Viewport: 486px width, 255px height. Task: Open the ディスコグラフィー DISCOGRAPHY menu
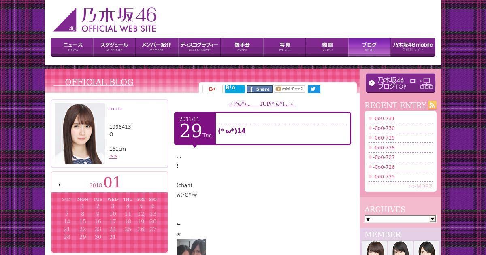coord(199,47)
